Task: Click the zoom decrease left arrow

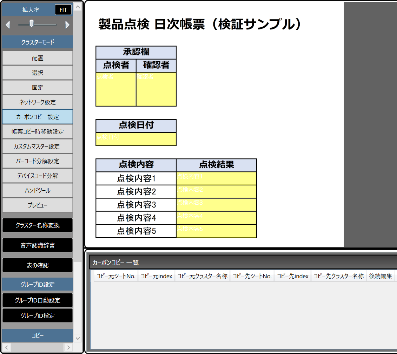Action: [x=8, y=25]
